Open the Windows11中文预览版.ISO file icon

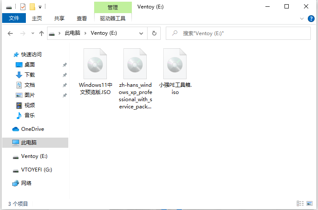tap(95, 64)
